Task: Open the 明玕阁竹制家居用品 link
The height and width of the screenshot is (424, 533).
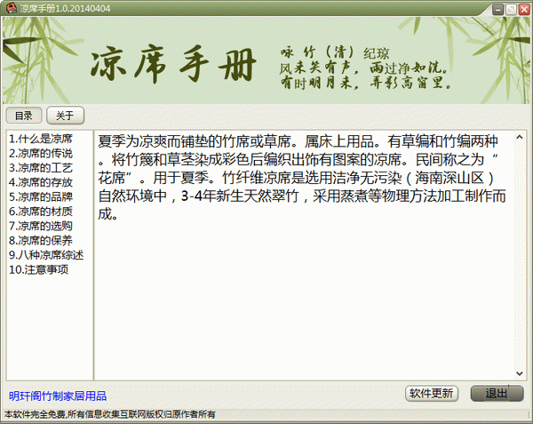Action: tap(58, 396)
